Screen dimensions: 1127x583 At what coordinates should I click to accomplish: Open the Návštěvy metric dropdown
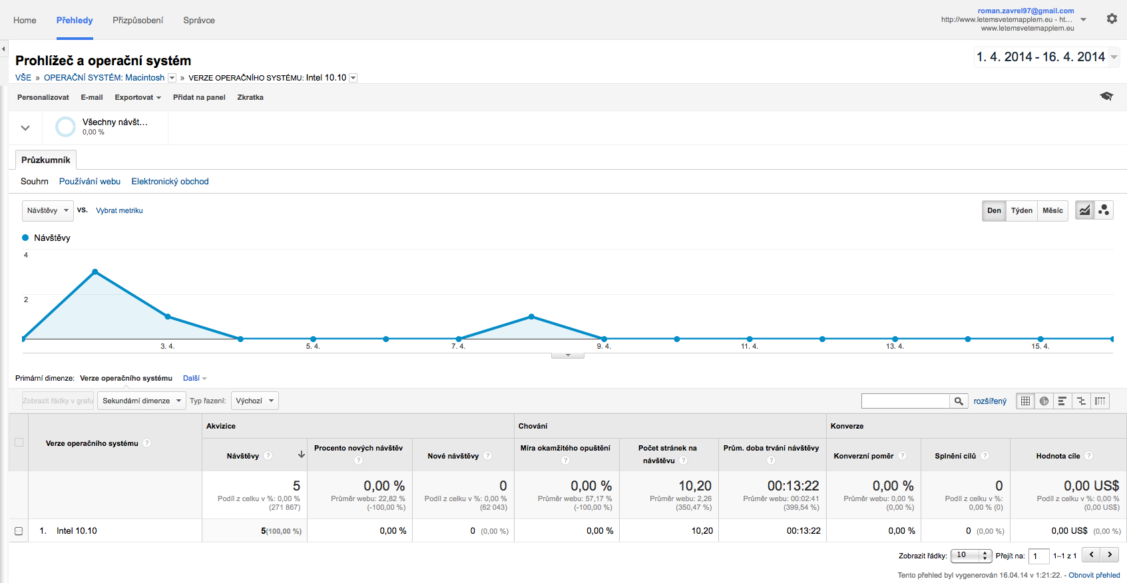[x=47, y=210]
